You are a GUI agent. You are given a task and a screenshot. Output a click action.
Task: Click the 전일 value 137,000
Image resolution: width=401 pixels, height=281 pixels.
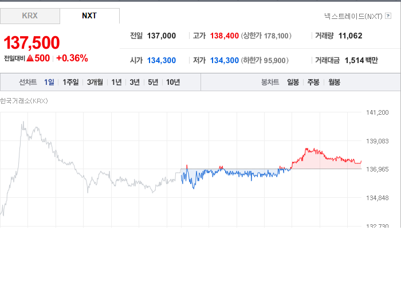click(x=162, y=36)
